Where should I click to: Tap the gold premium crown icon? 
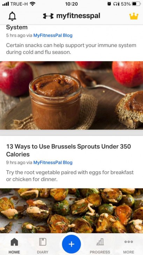pos(134,16)
